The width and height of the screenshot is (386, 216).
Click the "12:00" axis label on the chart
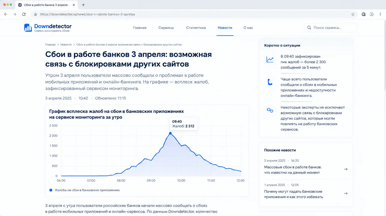[x=240, y=181]
